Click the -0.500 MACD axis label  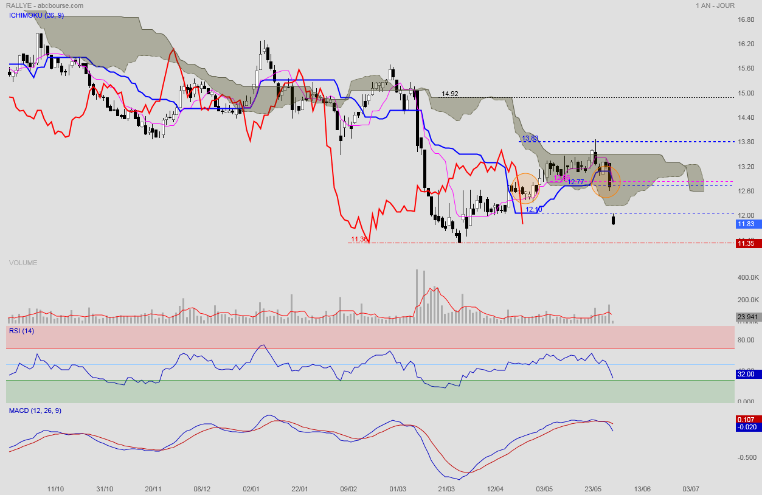746,458
